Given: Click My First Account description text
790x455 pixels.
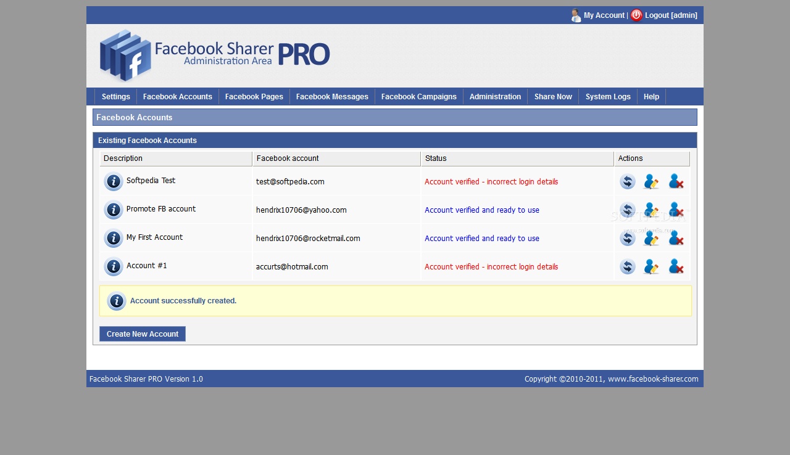Looking at the screenshot, I should point(154,237).
